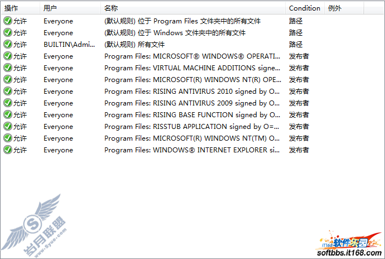Sort rules by the 名称 column header
Screen dimensions: 385x259
(193, 8)
